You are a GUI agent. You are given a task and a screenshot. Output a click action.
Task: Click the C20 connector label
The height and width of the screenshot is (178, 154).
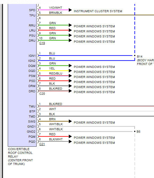42,94
